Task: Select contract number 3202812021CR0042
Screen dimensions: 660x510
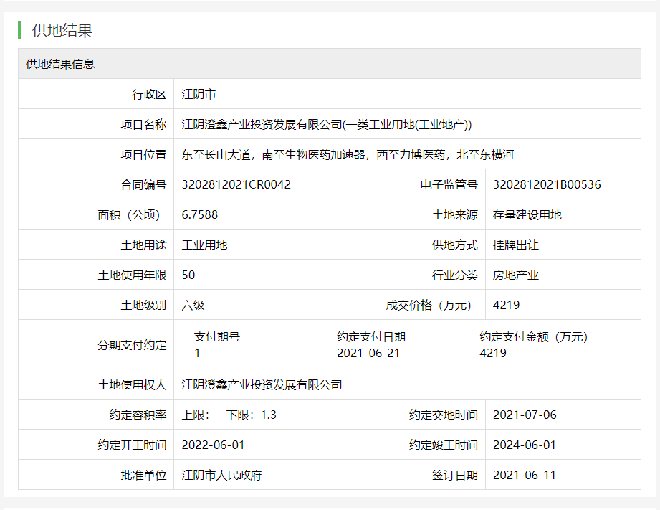Action: [x=236, y=184]
